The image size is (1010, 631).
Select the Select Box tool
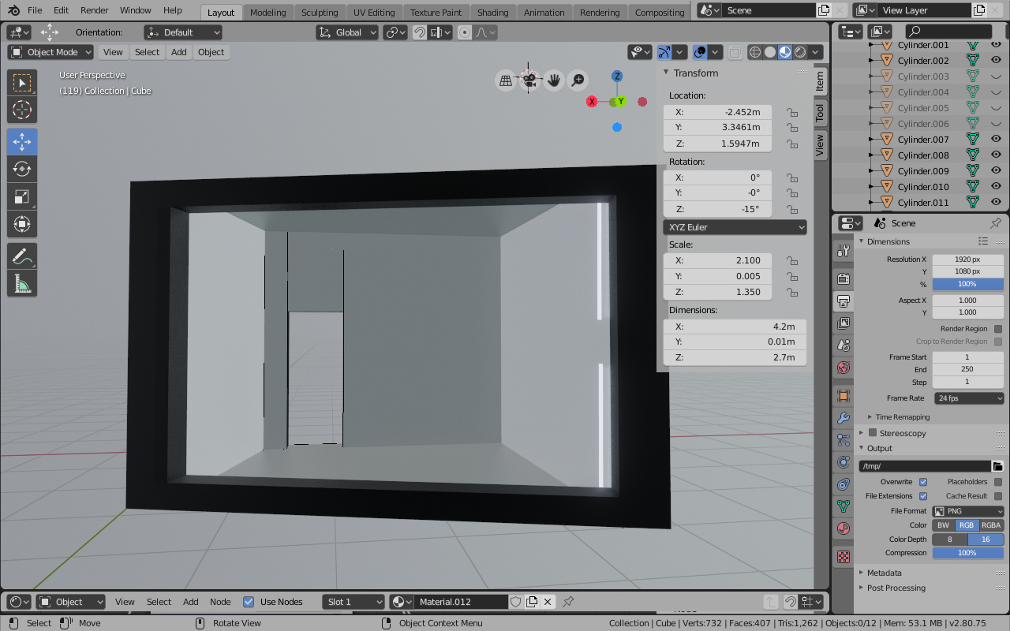23,83
